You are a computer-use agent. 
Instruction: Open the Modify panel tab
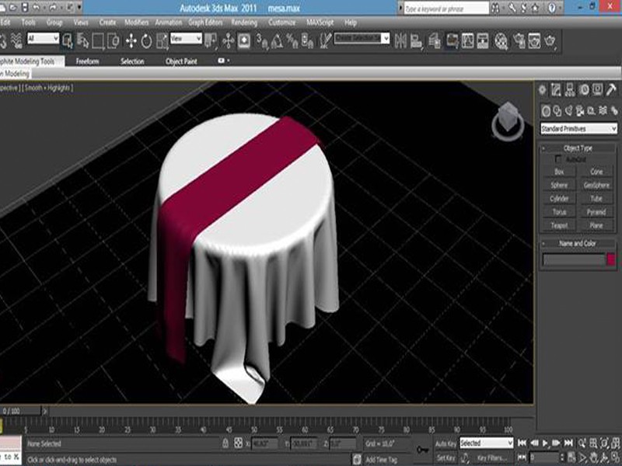[557, 87]
